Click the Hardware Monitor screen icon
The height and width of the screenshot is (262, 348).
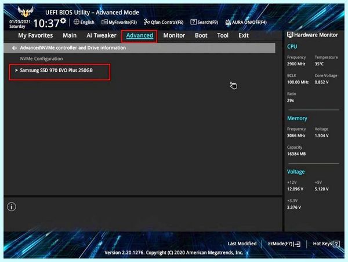290,35
